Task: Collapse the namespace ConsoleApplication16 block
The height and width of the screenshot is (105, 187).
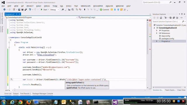Action: click(9, 37)
